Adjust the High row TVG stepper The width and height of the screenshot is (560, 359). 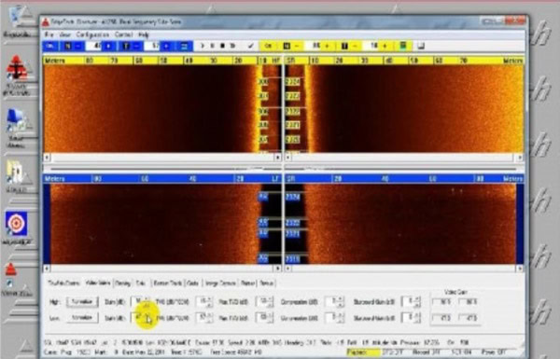tap(210, 301)
